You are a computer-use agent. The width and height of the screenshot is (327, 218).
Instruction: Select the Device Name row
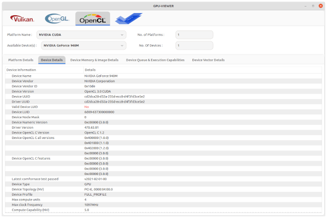(163, 76)
